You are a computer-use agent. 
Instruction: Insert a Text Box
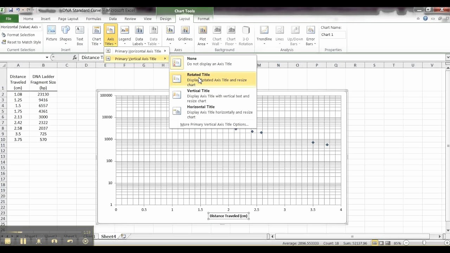pyautogui.click(x=80, y=35)
